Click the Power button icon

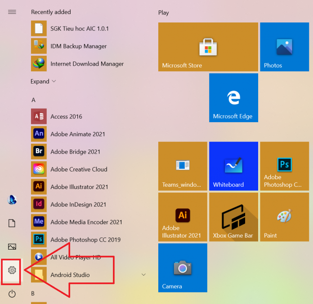(x=12, y=294)
